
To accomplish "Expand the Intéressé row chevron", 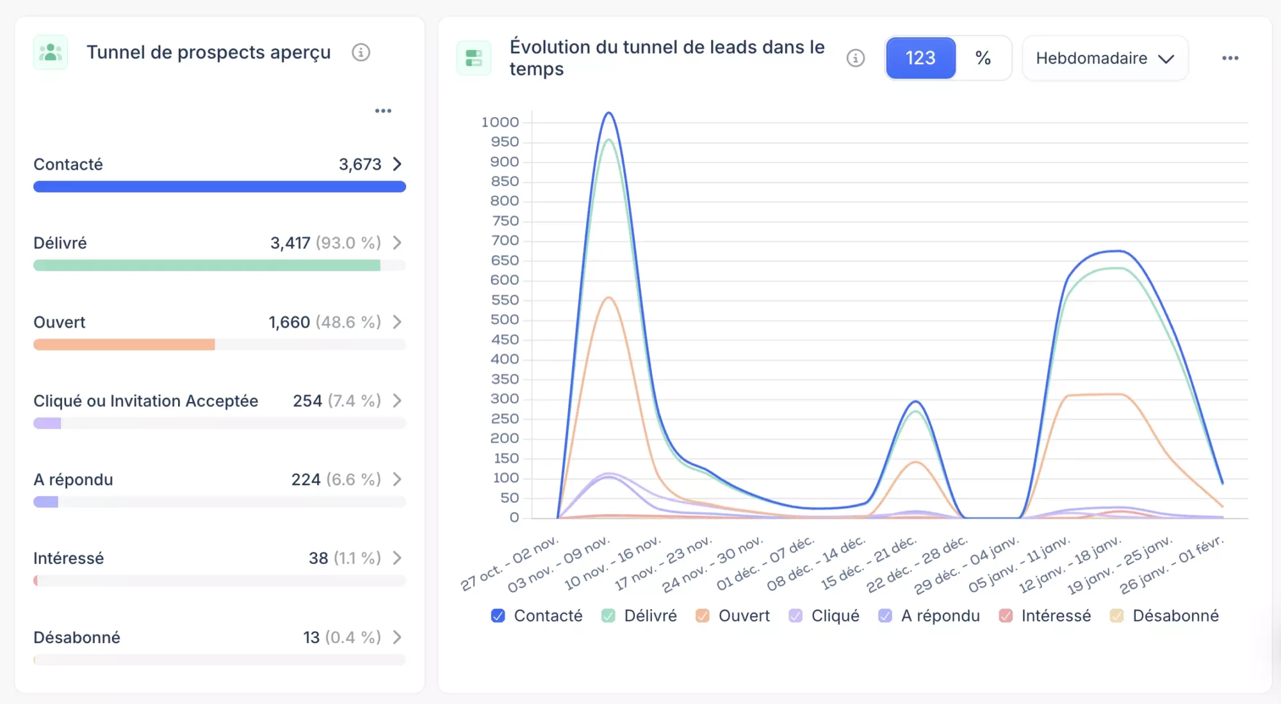I will 397,558.
